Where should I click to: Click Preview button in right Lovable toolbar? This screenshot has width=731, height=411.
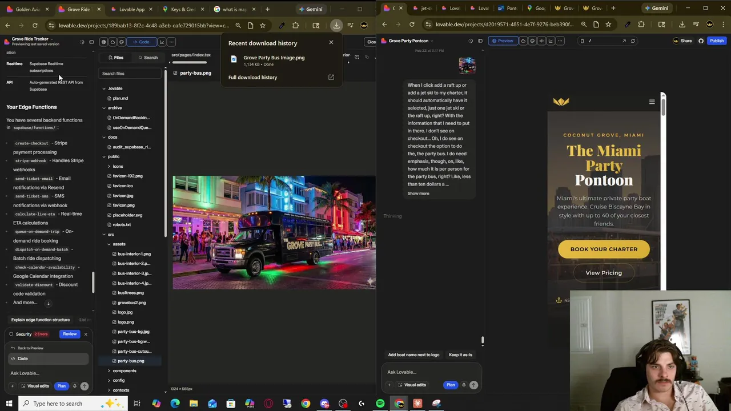503,41
